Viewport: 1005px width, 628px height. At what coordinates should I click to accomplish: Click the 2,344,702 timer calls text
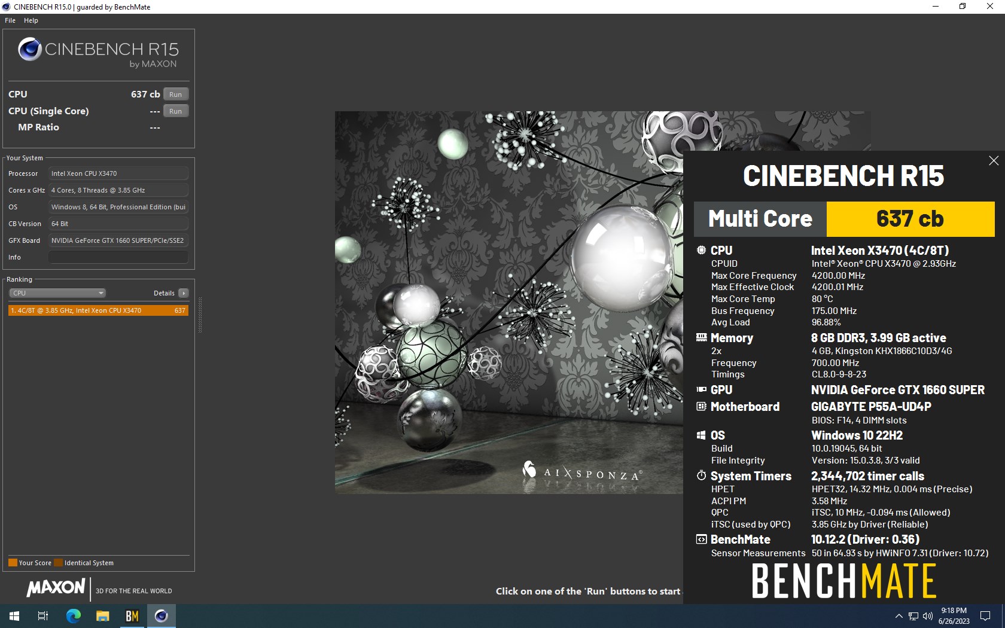click(x=867, y=476)
